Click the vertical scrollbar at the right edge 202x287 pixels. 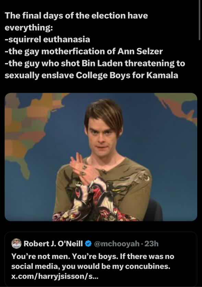200,20
